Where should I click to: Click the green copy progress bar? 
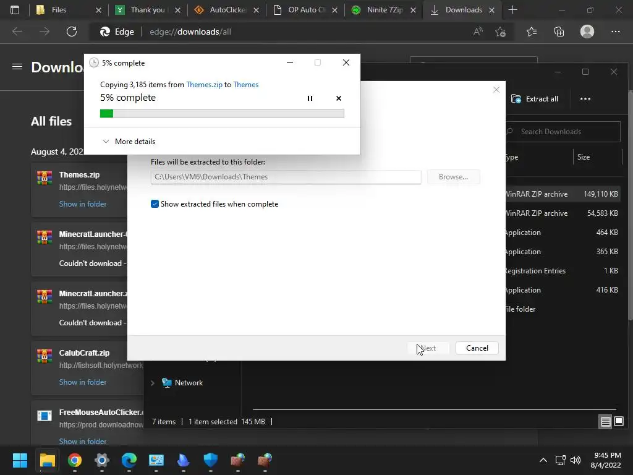(x=222, y=114)
